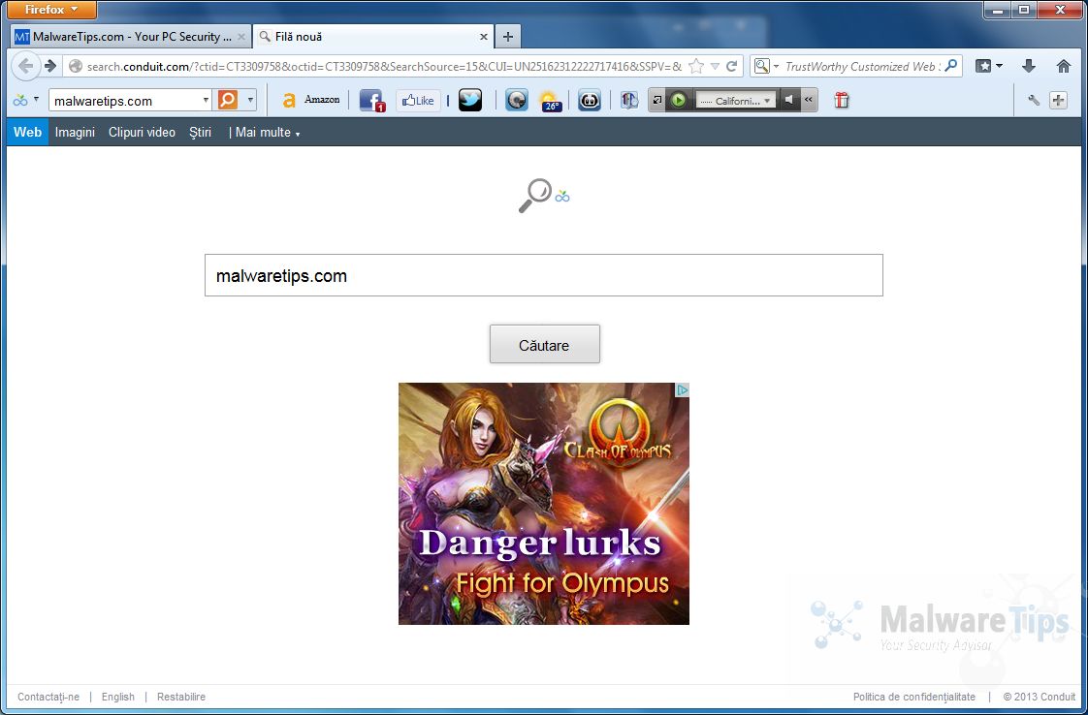Click the Facebook Like button
The width and height of the screenshot is (1088, 715).
[x=418, y=101]
